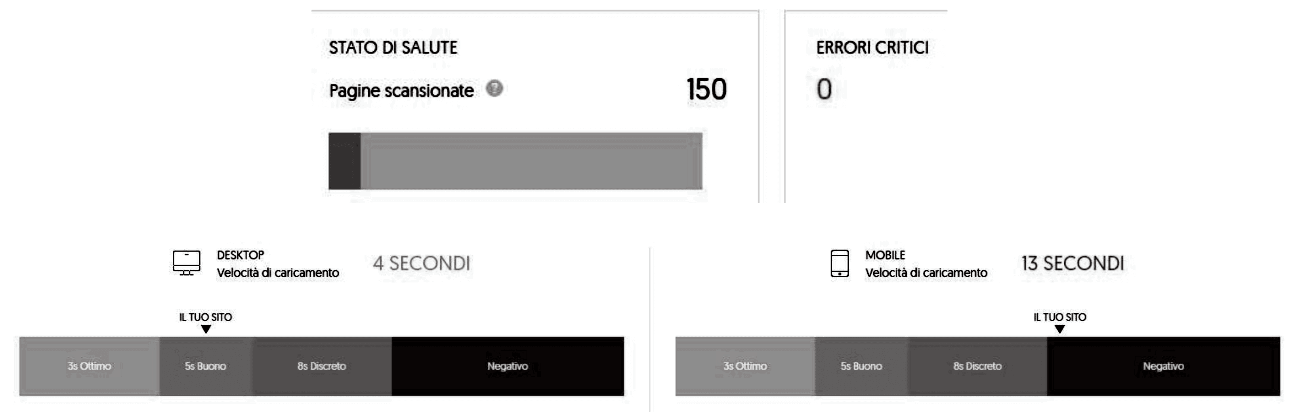
Task: Select the desktop 5s Buono segment
Action: tap(205, 366)
